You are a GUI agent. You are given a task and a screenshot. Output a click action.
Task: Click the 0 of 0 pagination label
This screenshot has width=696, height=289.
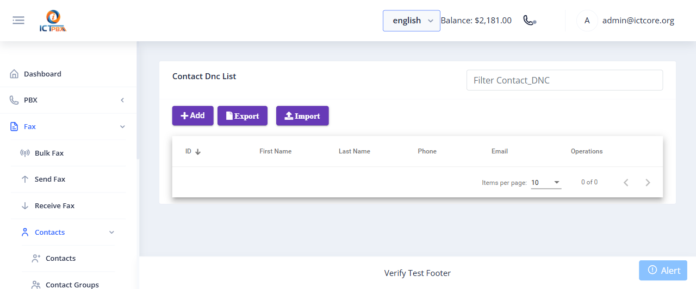(589, 182)
